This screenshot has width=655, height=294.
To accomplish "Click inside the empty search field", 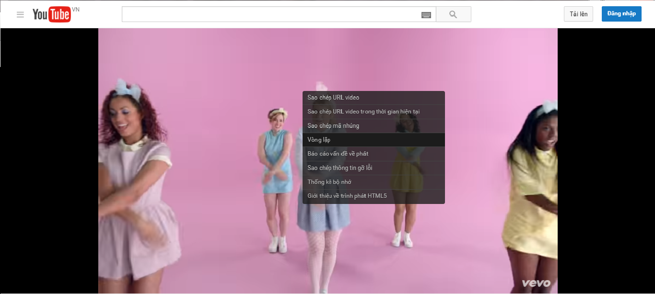I will (264, 14).
